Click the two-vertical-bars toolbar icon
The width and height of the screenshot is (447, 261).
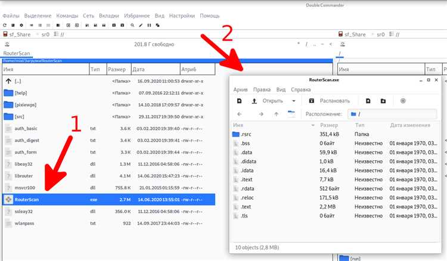[x=149, y=25]
